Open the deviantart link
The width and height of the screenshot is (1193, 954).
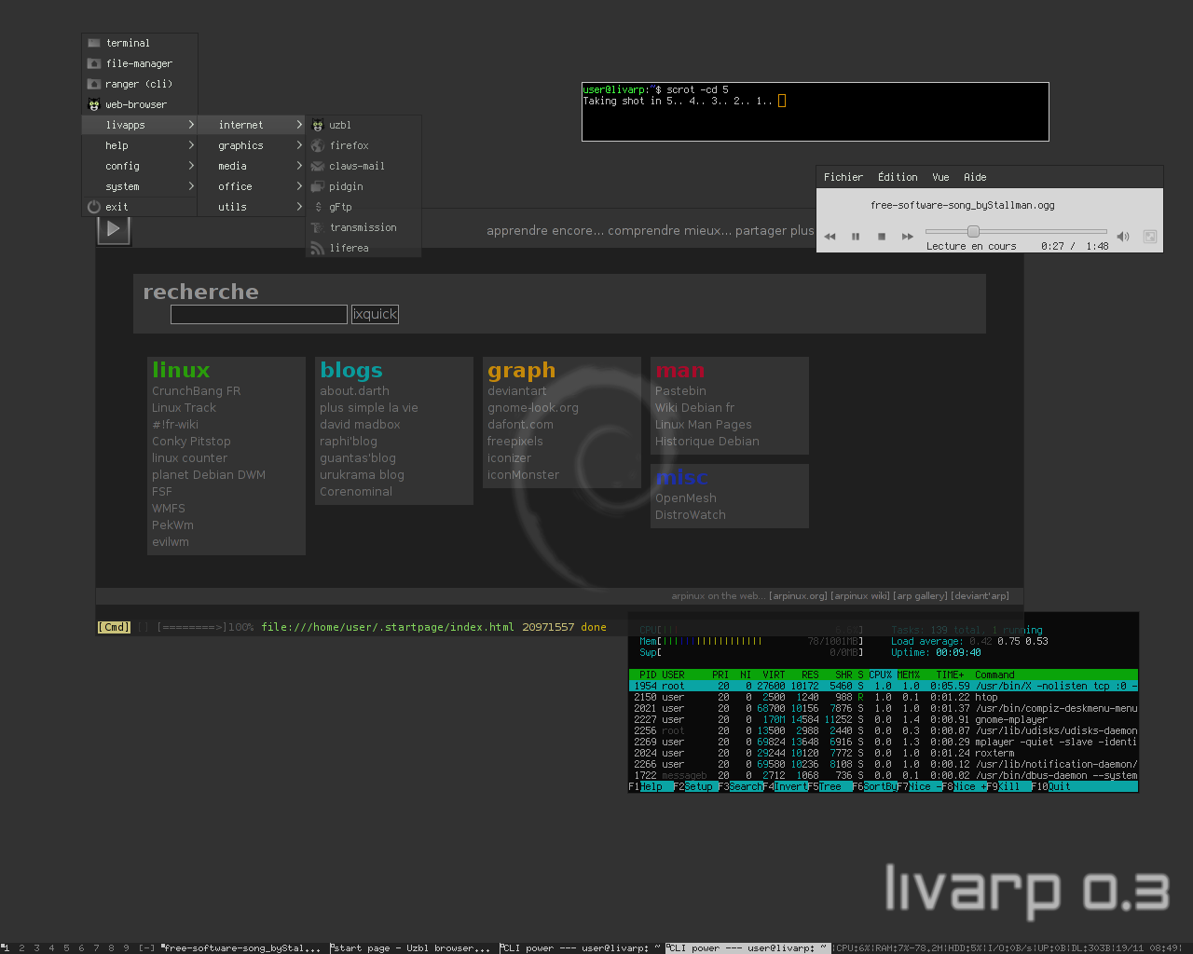pyautogui.click(x=517, y=391)
